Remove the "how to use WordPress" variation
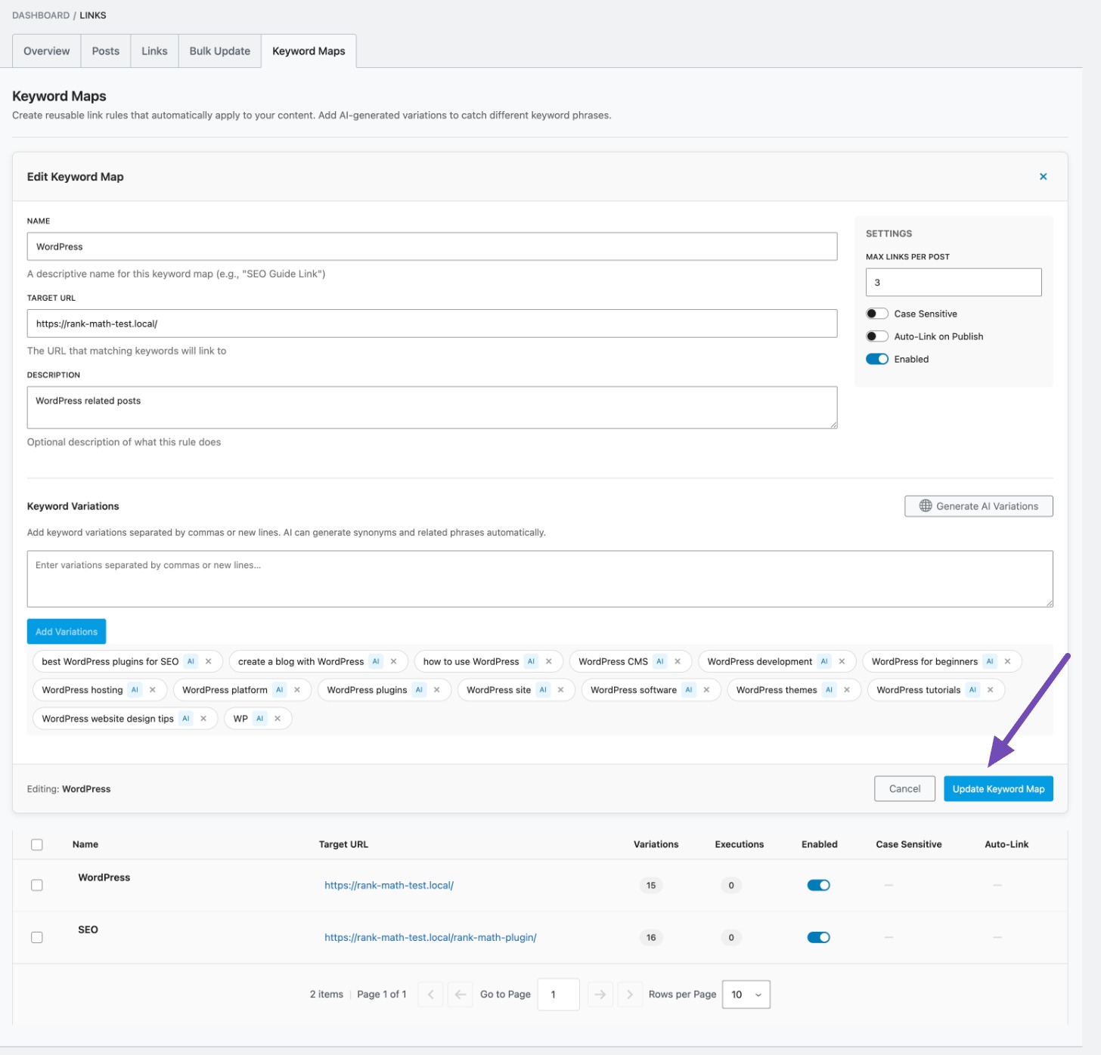 pyautogui.click(x=549, y=661)
